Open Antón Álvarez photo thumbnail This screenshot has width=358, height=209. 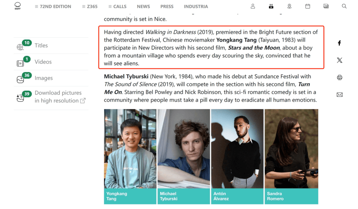[x=237, y=149]
